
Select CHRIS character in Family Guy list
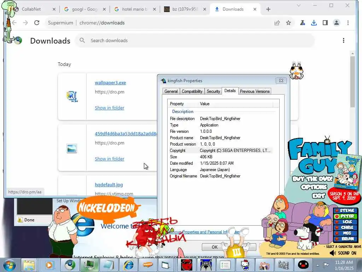coord(345,227)
